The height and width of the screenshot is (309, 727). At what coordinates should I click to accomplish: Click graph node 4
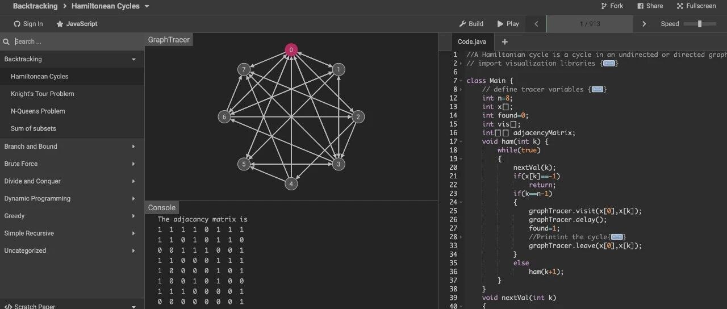tap(291, 184)
